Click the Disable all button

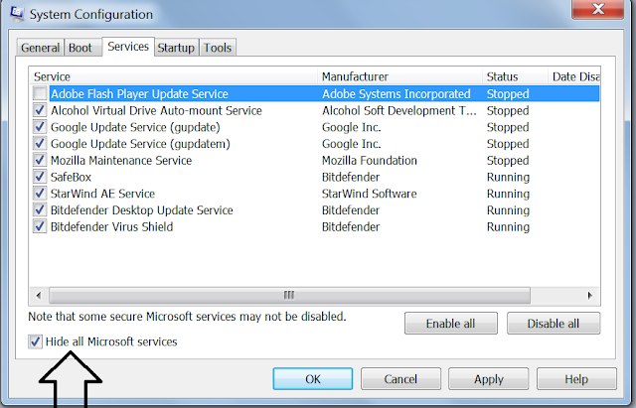point(554,324)
